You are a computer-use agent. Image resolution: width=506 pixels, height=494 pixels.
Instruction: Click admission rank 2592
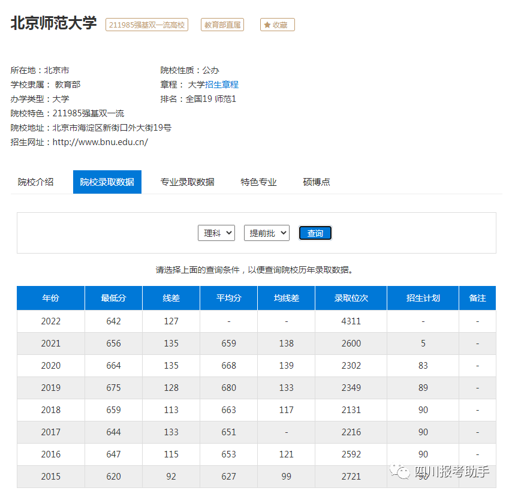(351, 454)
